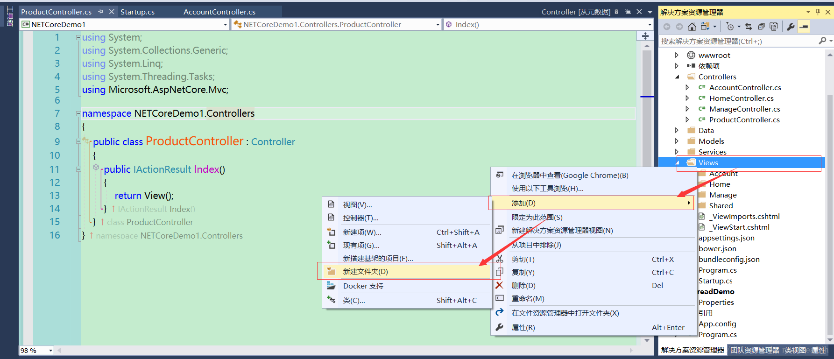834x359 pixels.
Task: Click the New Solution Explorer view icon
Action: click(x=500, y=230)
